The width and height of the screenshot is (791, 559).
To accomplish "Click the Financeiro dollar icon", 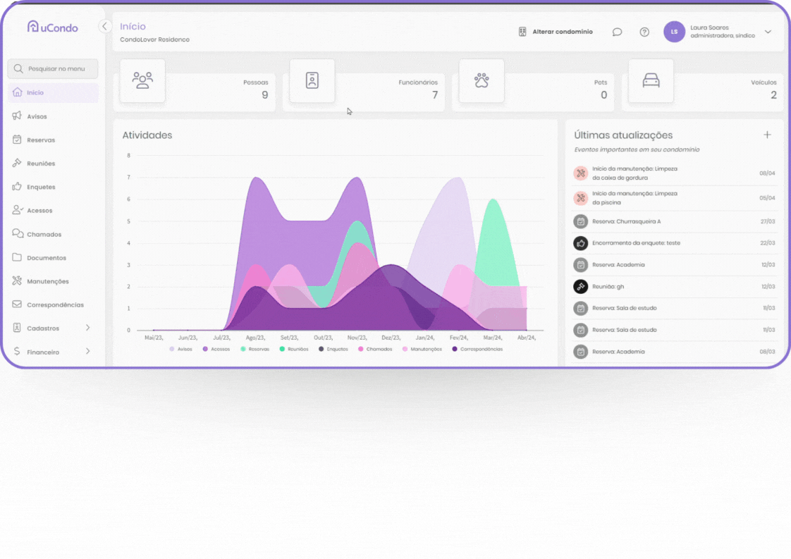I will 17,351.
